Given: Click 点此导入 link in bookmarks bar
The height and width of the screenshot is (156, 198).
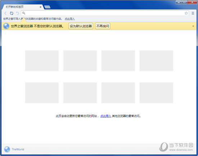Looking at the screenshot, I should 70,19.
